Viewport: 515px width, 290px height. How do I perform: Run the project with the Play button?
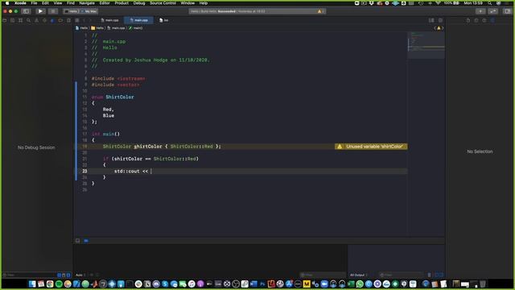tap(40, 11)
